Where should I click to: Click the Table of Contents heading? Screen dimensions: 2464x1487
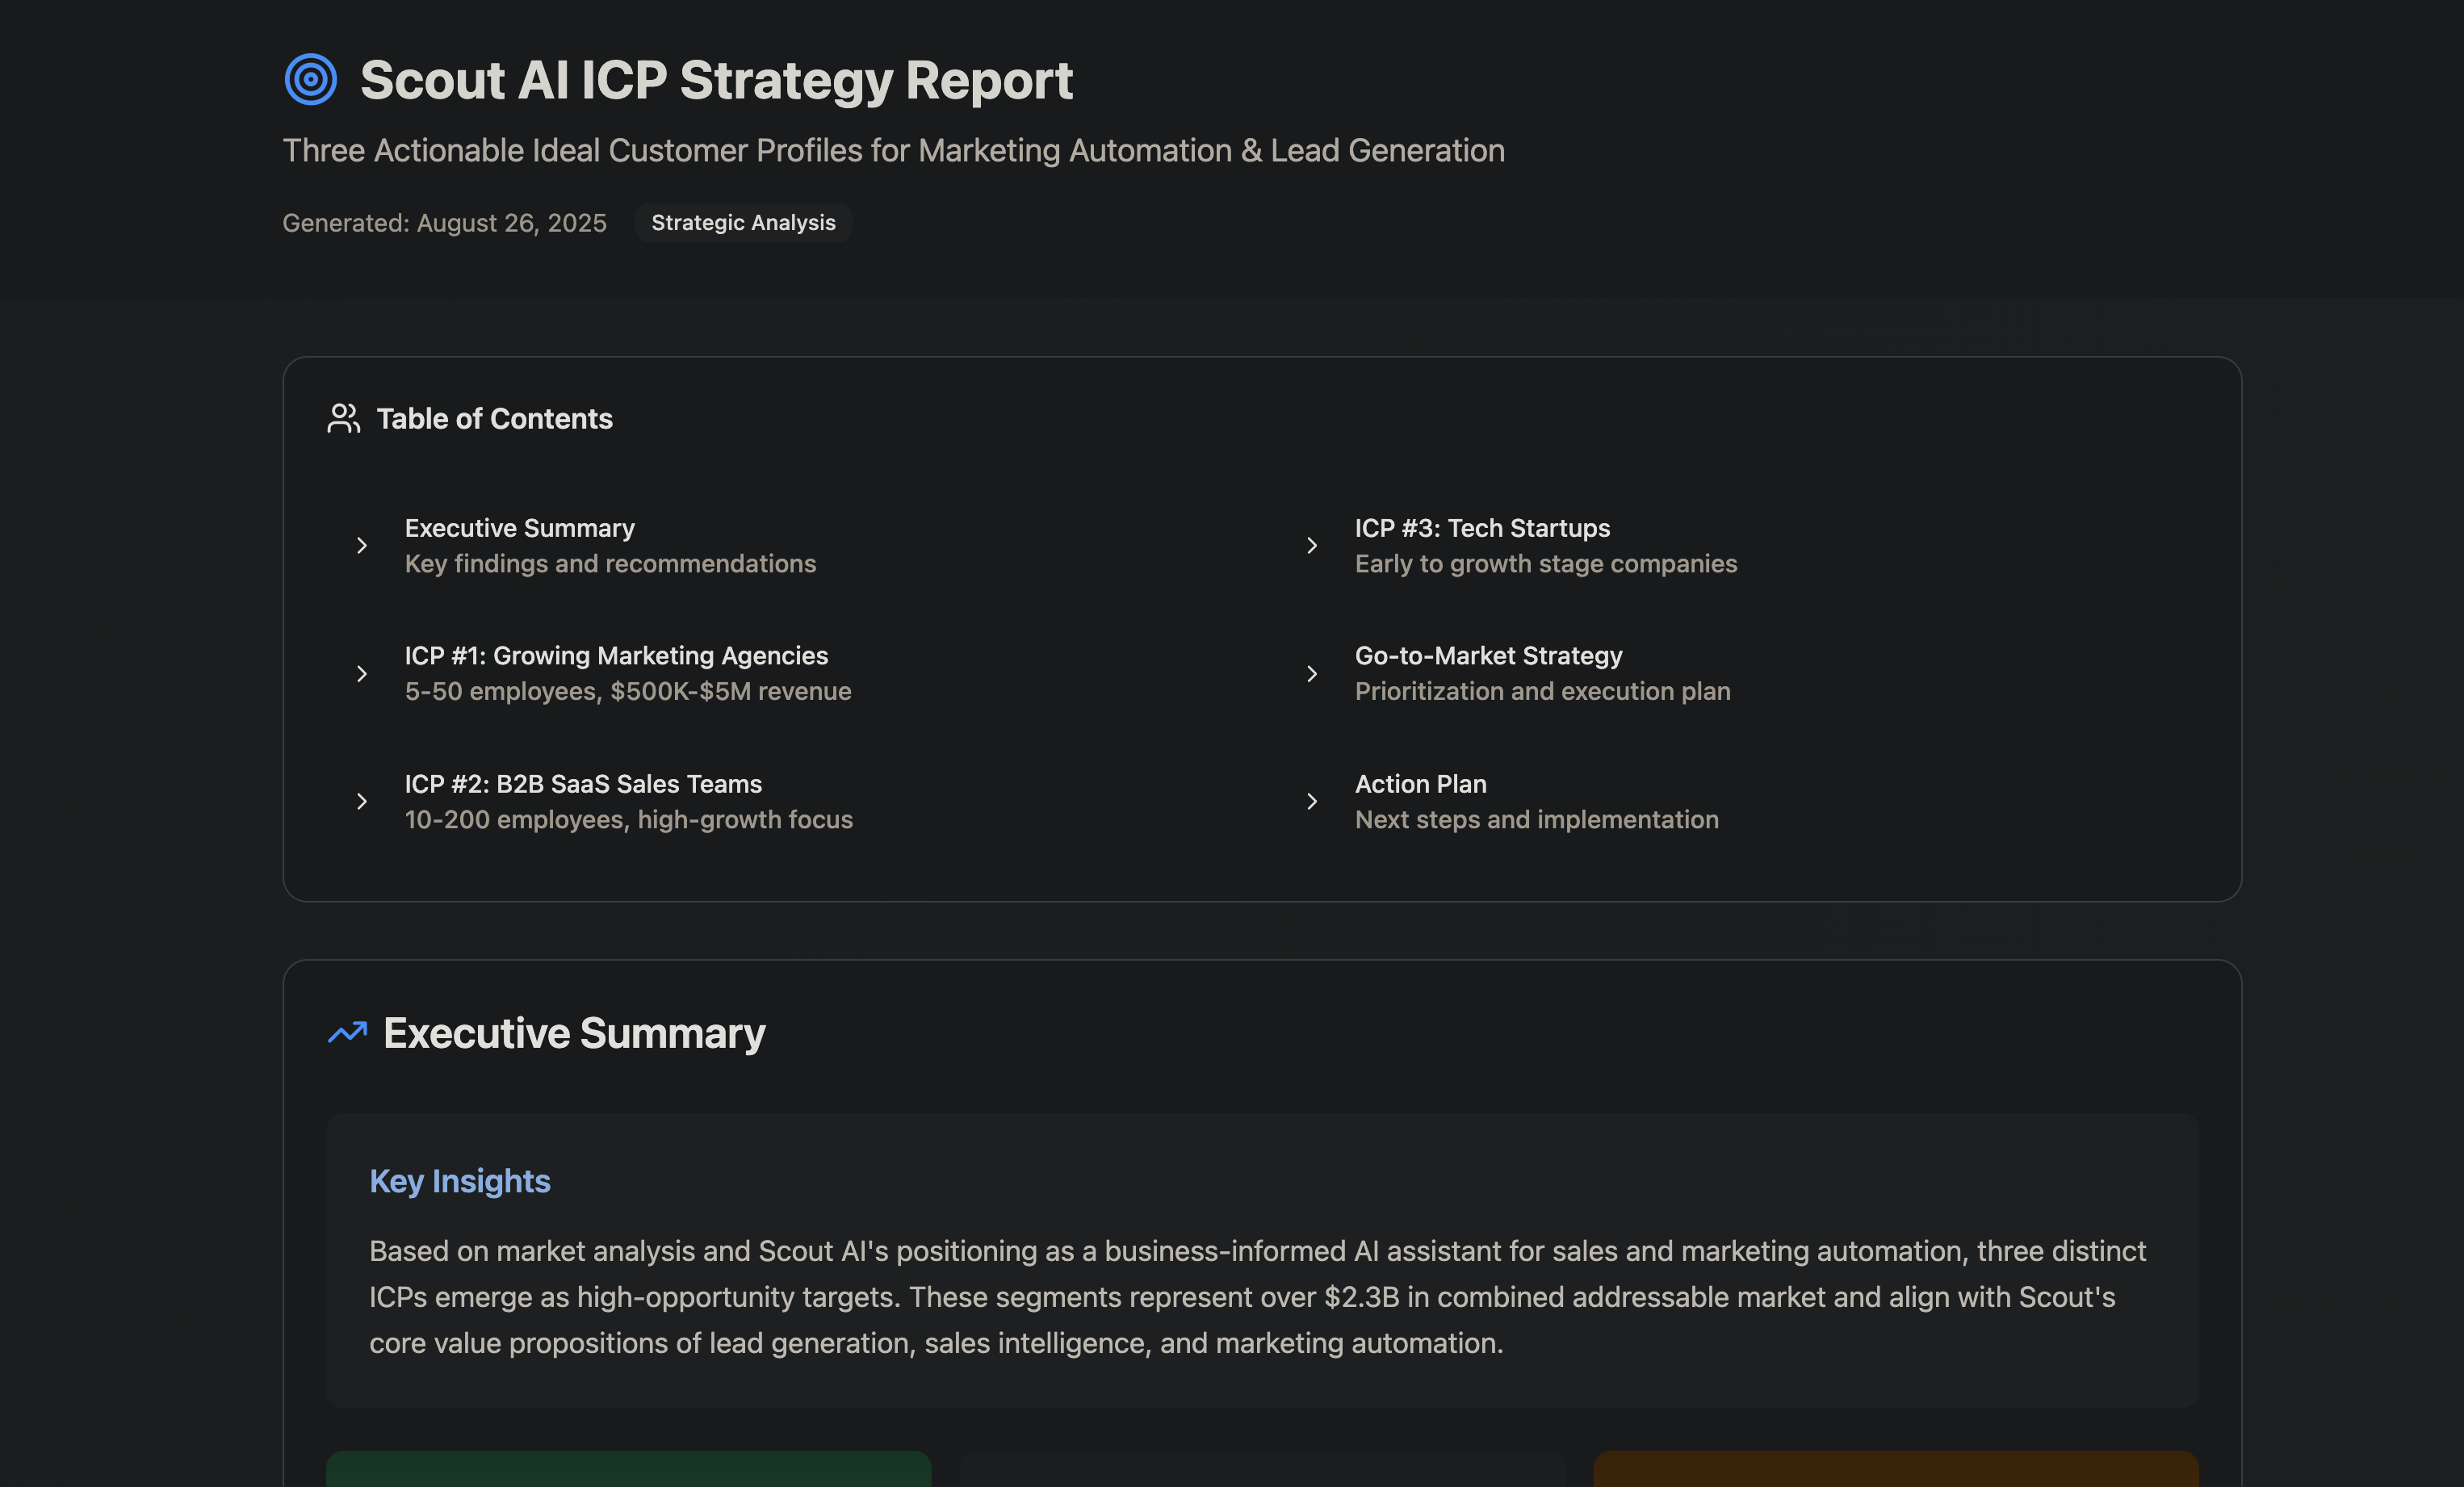[x=494, y=418]
